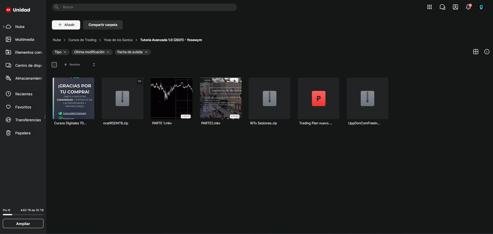Open Favoritos in the sidebar
Screen dimensions: 493x234
(23, 107)
